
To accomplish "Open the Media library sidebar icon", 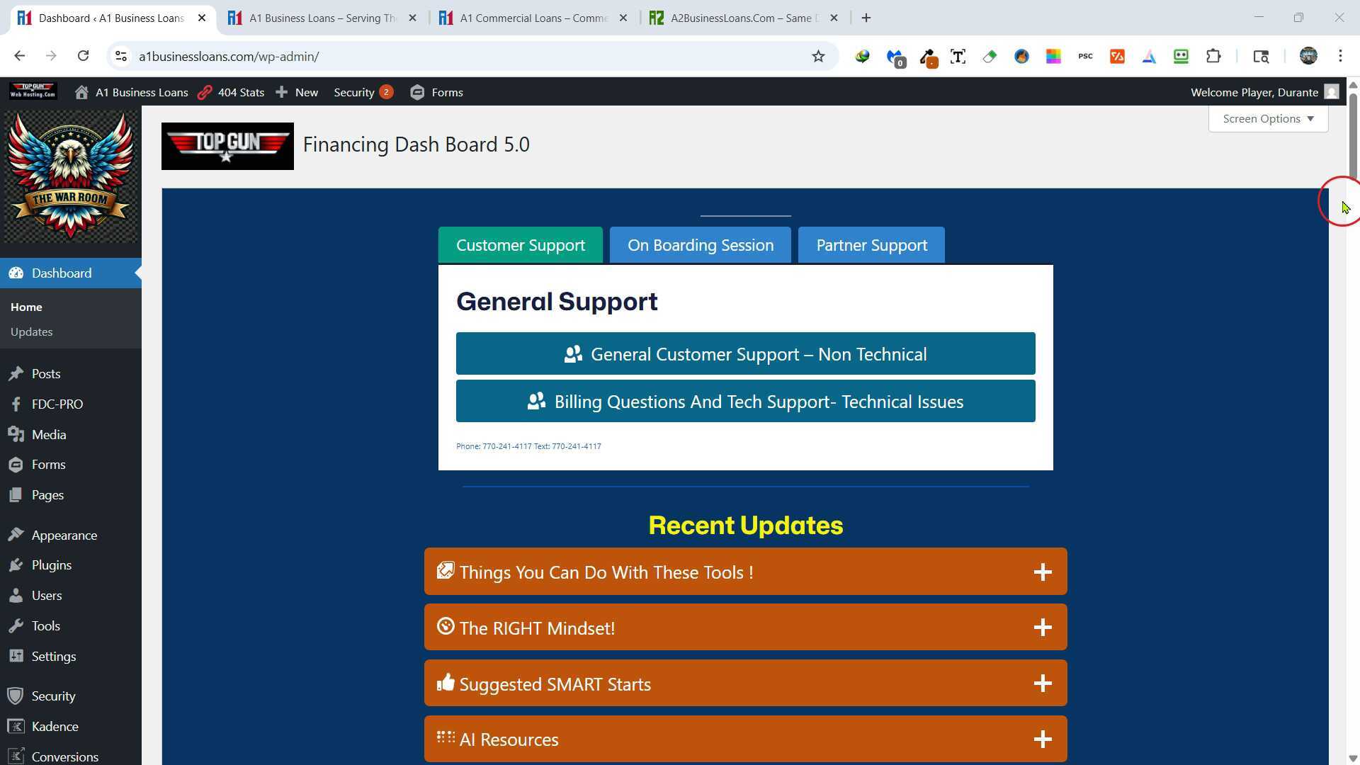I will (x=17, y=434).
